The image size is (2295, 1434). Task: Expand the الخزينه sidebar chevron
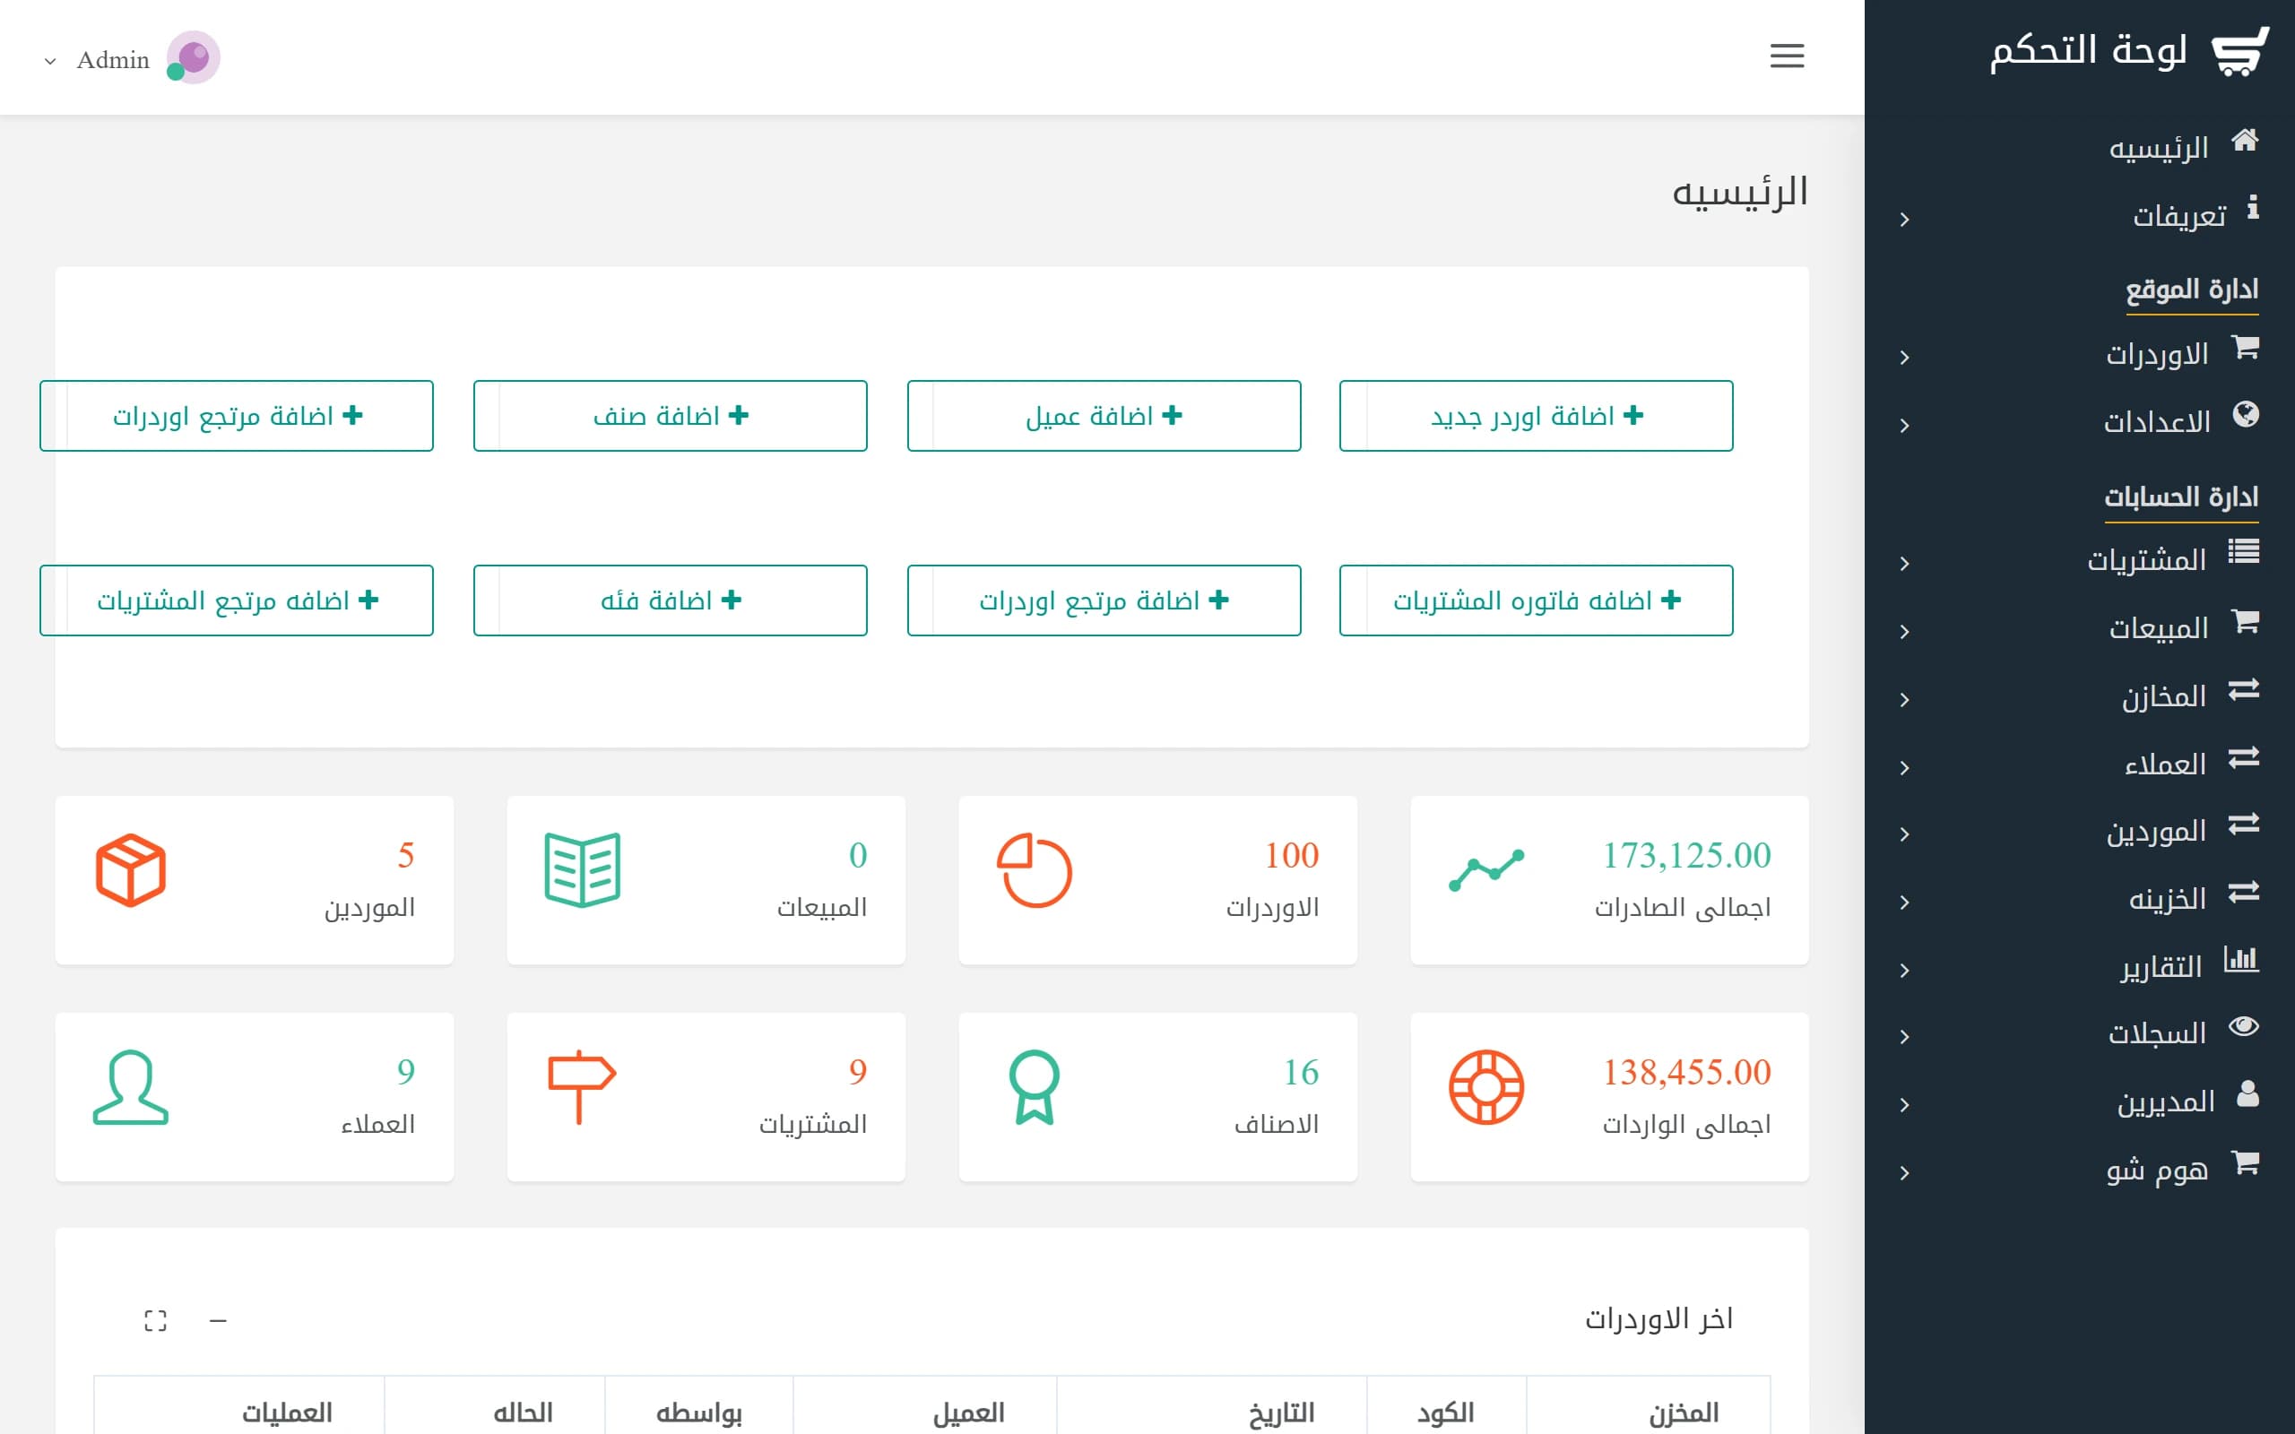click(1904, 903)
